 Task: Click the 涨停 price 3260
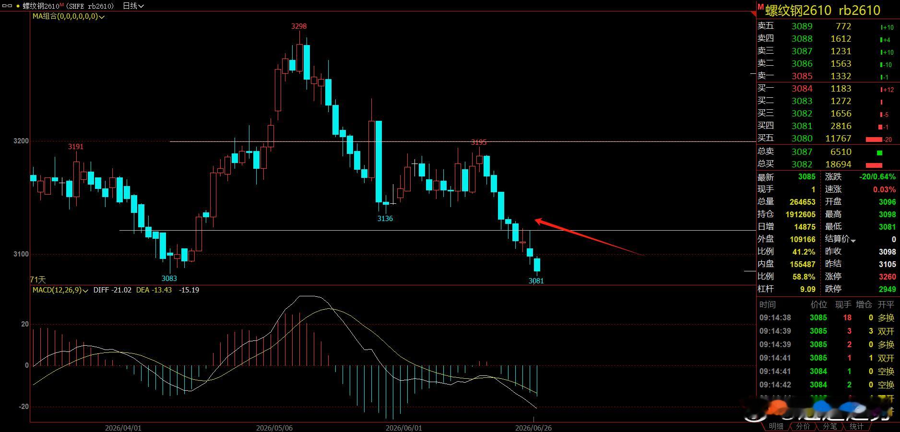pyautogui.click(x=887, y=277)
